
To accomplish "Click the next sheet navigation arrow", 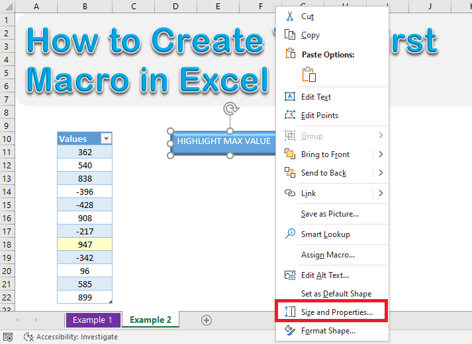I will (x=36, y=320).
